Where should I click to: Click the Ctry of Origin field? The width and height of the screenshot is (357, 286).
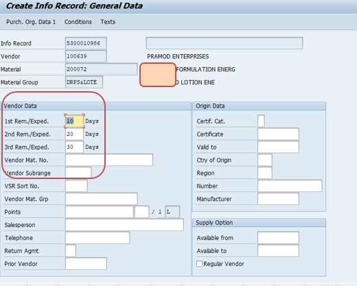pyautogui.click(x=265, y=160)
